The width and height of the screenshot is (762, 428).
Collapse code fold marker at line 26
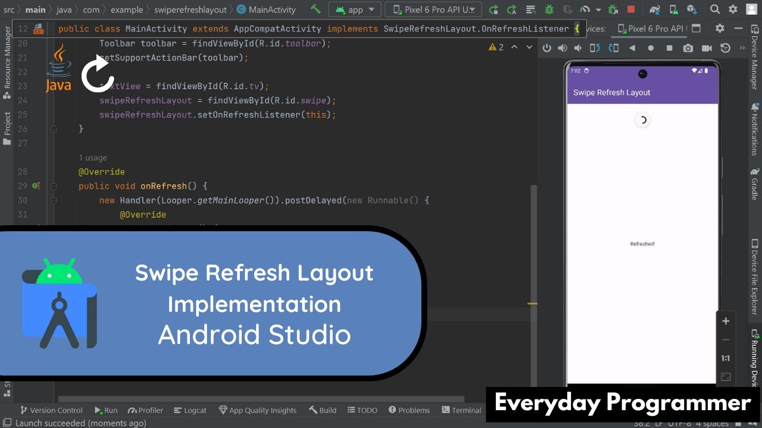click(x=54, y=129)
